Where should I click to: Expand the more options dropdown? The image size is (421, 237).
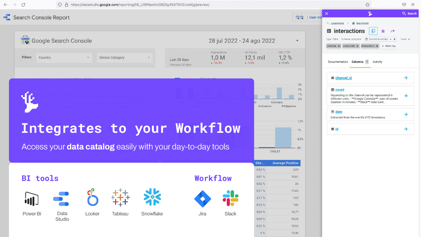(405, 39)
